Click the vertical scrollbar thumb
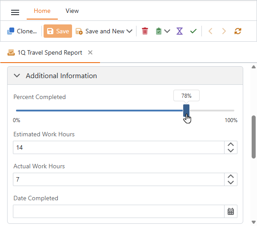 click(253, 137)
